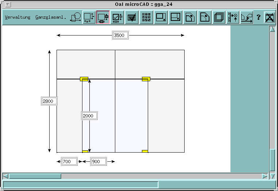Open the nine-square grid tool
This screenshot has height=191, width=278.
pos(146,17)
